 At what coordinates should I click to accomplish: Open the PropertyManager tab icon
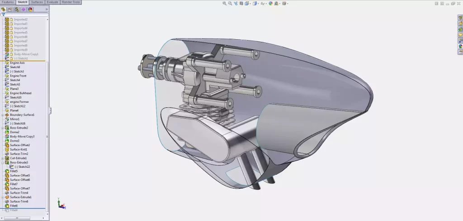(x=9, y=9)
